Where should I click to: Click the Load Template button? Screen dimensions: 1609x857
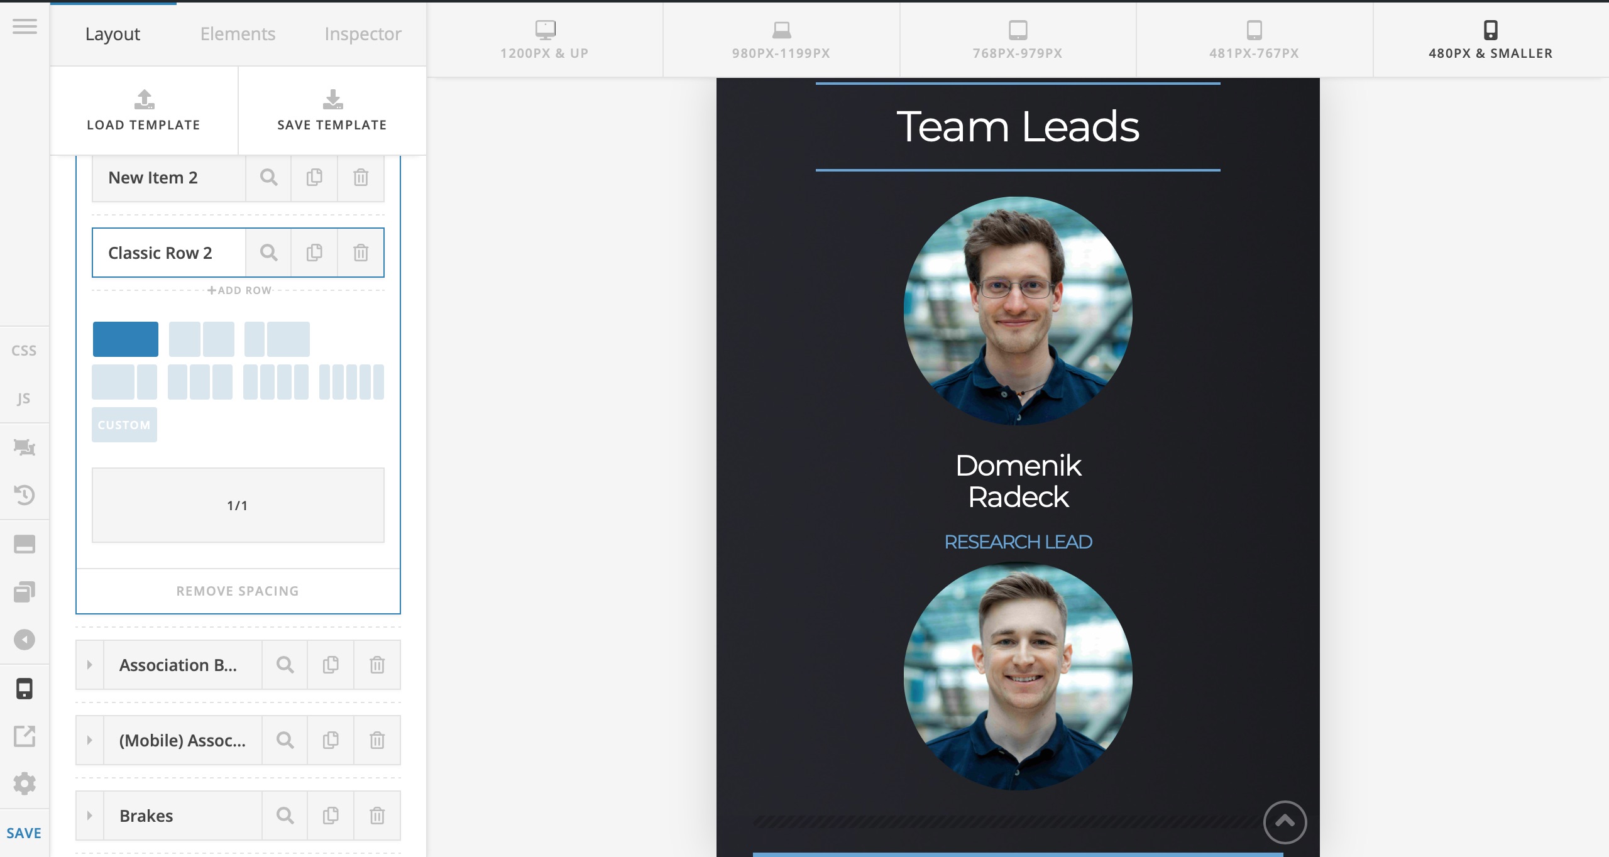point(144,111)
